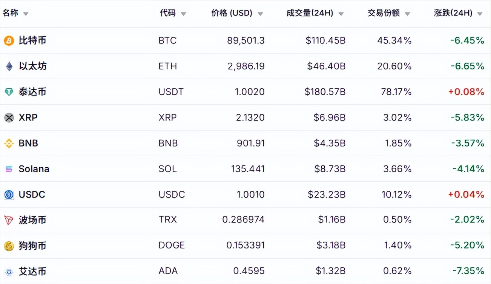Expand the 价格 (USD) sort dropdown arrow

pos(260,14)
